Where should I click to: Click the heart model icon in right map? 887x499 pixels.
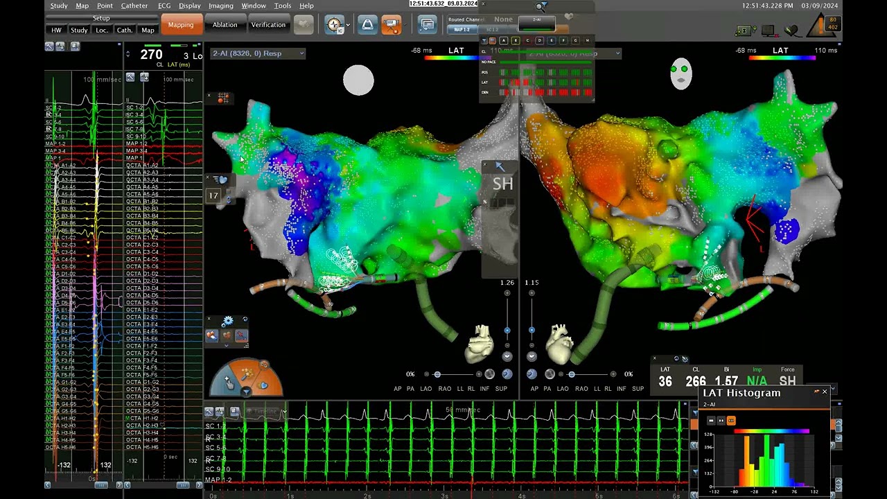[559, 344]
